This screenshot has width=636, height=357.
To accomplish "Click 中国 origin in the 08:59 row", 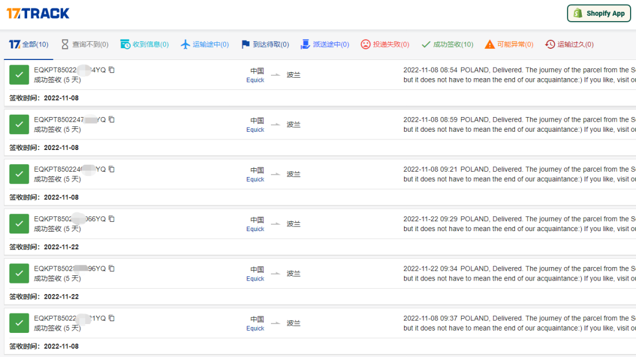I will coord(257,121).
